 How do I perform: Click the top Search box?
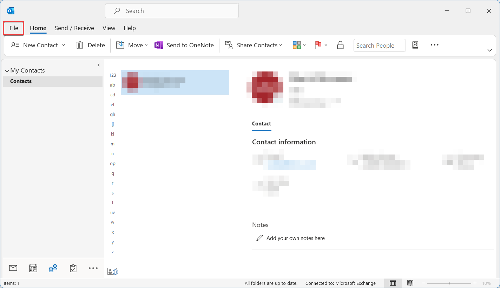click(x=172, y=11)
